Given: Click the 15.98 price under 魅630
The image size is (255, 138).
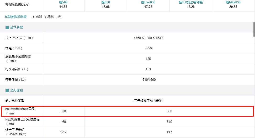Looking at the screenshot, I should pos(105,7).
